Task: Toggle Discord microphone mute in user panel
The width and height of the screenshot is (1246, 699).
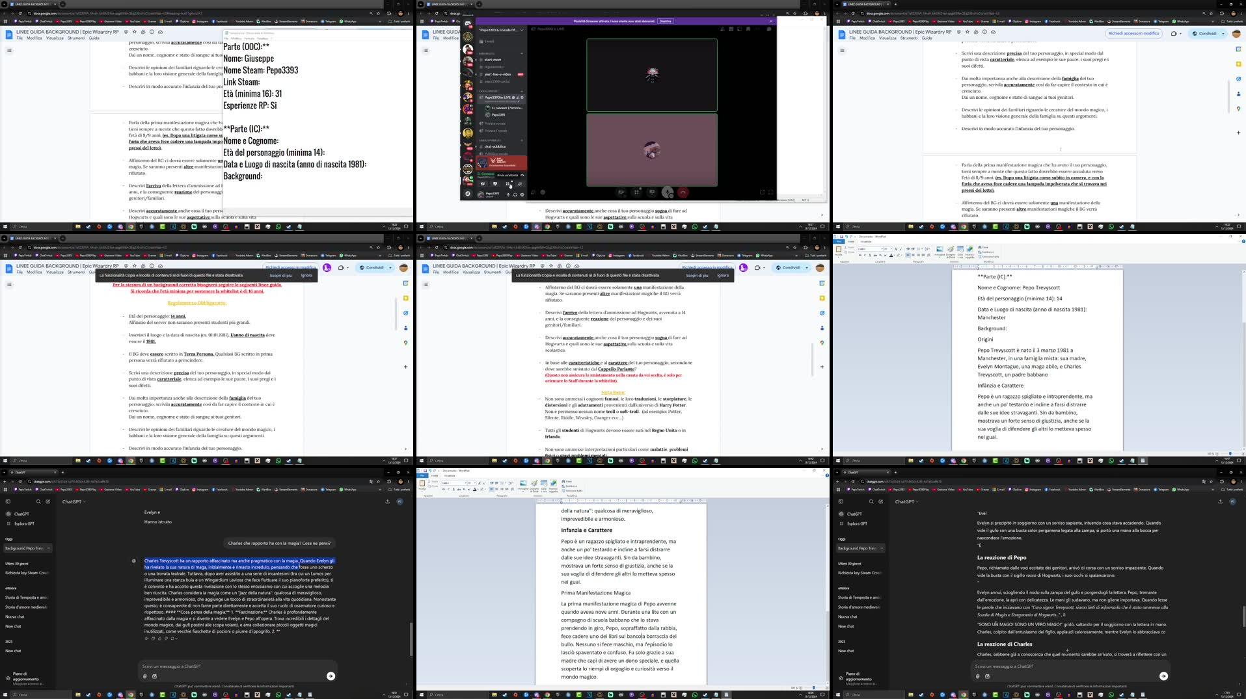Action: click(x=509, y=194)
